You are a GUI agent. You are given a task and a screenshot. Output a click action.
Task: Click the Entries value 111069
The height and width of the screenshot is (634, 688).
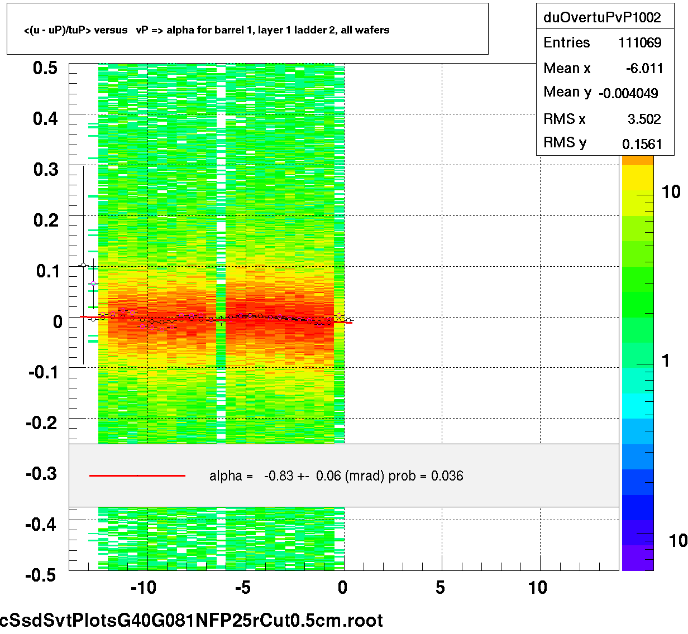coord(640,43)
